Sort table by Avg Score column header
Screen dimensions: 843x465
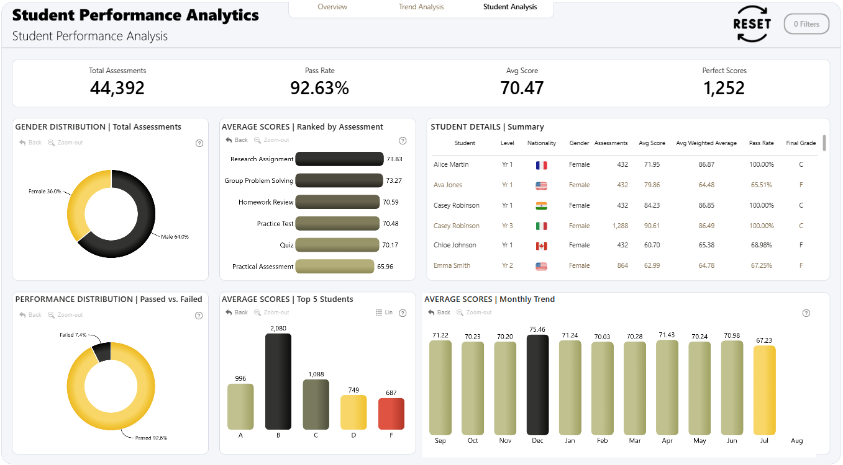tap(652, 143)
